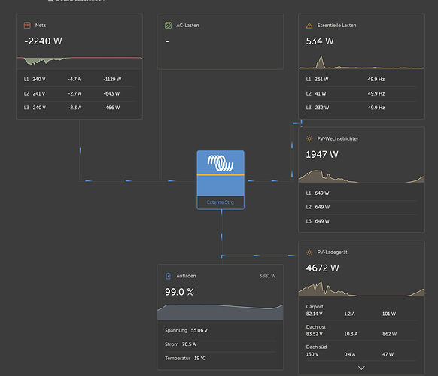
Task: Click PV-Wechselrichter L1 649 W row
Action: pos(361,193)
